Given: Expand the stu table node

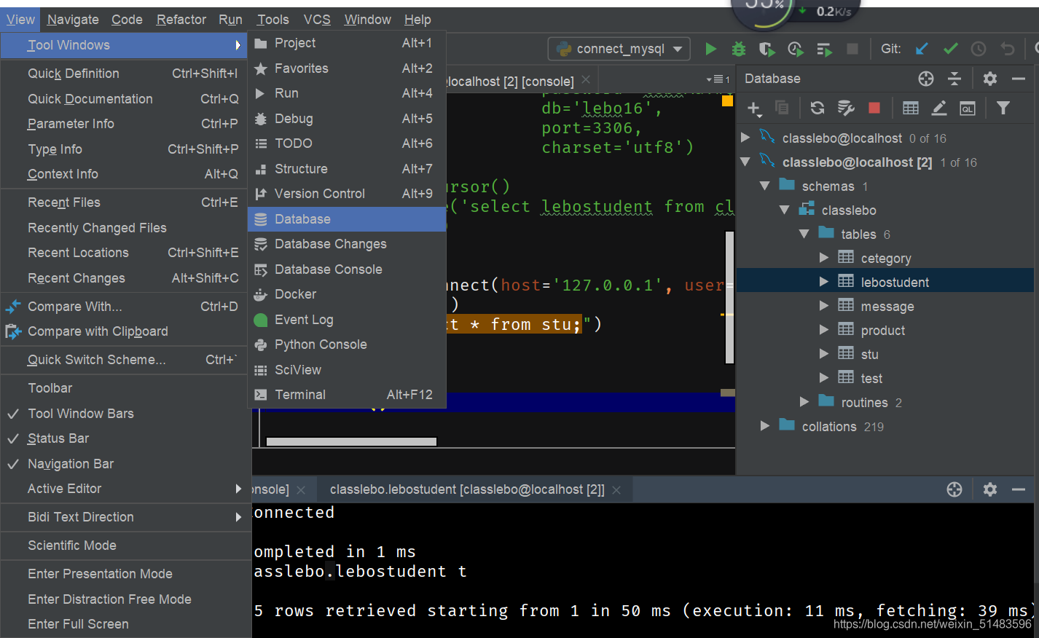Looking at the screenshot, I should (824, 354).
